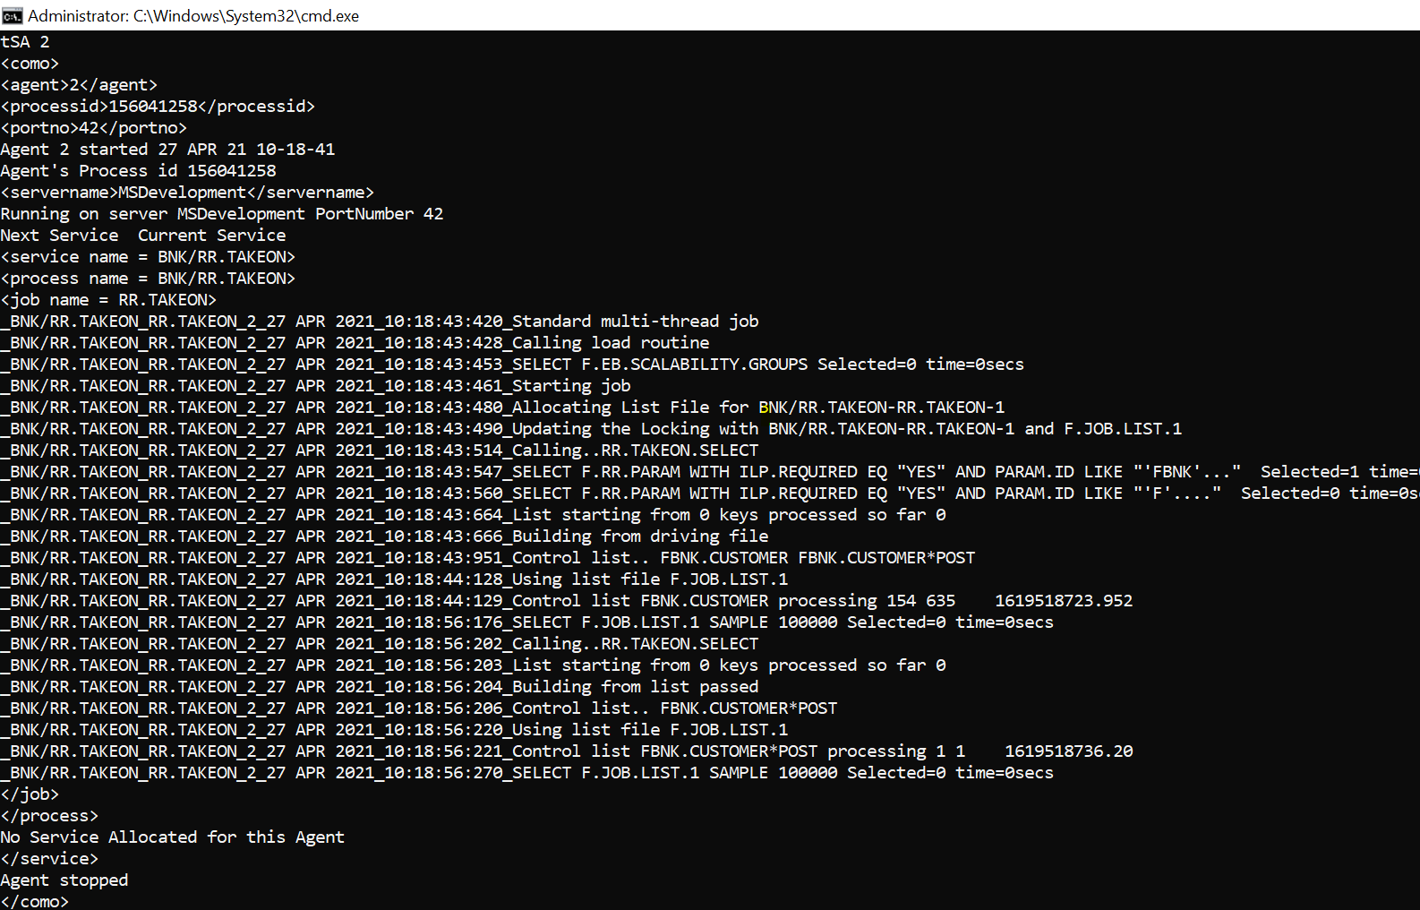Click the "Running on server MSDevelopment" line
The height and width of the screenshot is (910, 1420).
point(222,214)
